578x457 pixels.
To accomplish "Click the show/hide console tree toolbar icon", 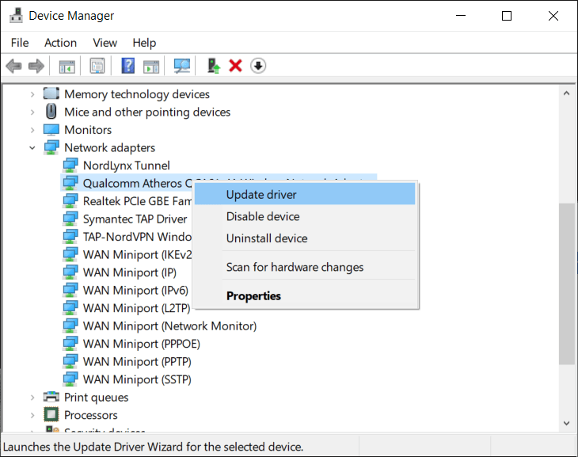I will coord(67,66).
